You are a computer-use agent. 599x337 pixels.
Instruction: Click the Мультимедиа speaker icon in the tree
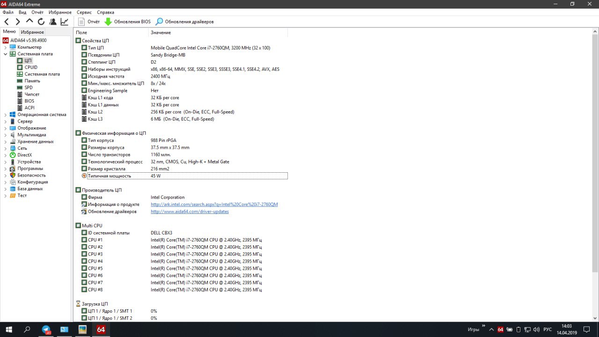[x=13, y=135]
